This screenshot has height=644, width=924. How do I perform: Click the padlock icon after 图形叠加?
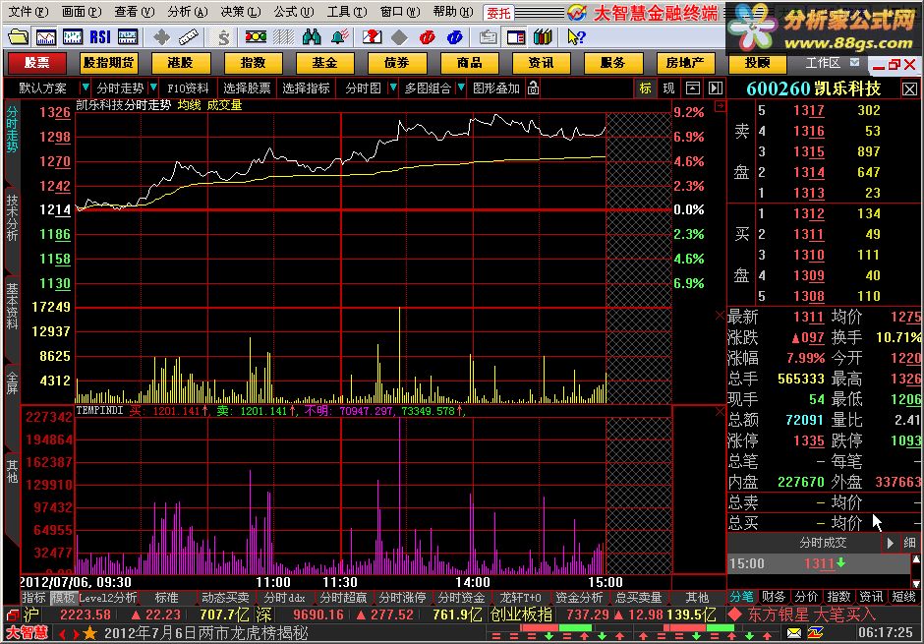[x=534, y=88]
